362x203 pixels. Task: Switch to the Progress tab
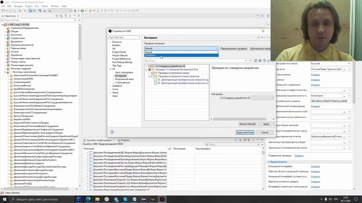123,140
